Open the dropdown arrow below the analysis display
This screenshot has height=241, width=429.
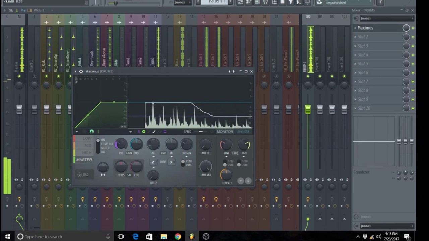click(131, 132)
